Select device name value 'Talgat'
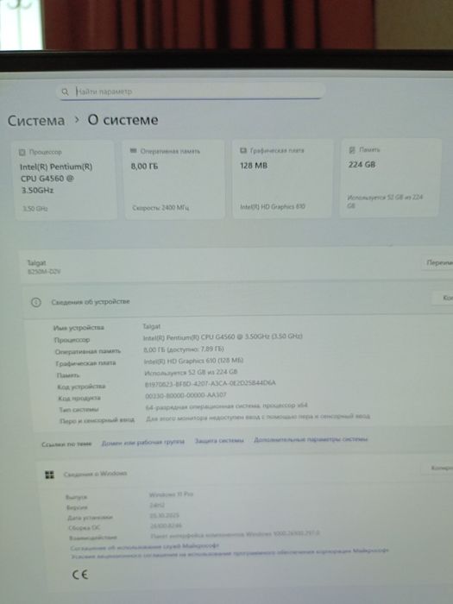Viewport: 453px width, 604px height. tap(152, 326)
